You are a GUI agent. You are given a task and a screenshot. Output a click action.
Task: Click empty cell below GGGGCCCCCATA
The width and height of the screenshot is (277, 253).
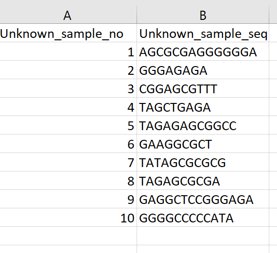(x=203, y=236)
